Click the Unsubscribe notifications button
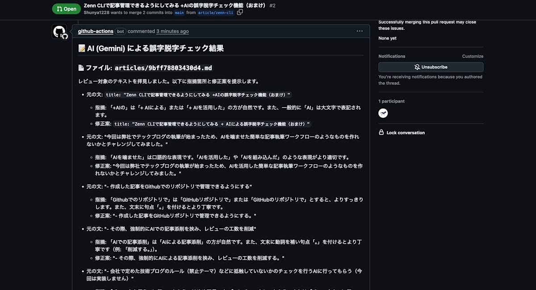The height and width of the screenshot is (290, 536). coord(431,67)
